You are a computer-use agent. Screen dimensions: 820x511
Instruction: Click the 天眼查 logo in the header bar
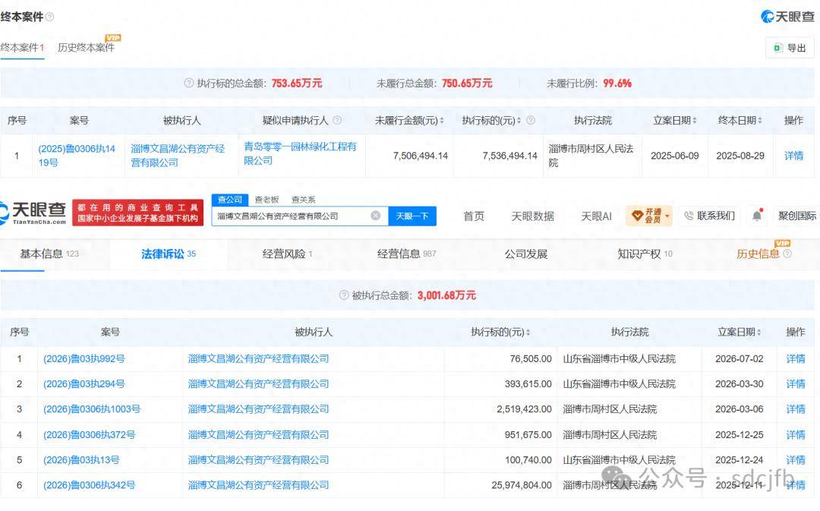tap(33, 213)
